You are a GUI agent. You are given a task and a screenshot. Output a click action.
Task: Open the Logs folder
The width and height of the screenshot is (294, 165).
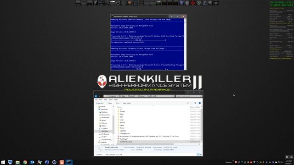121,120
